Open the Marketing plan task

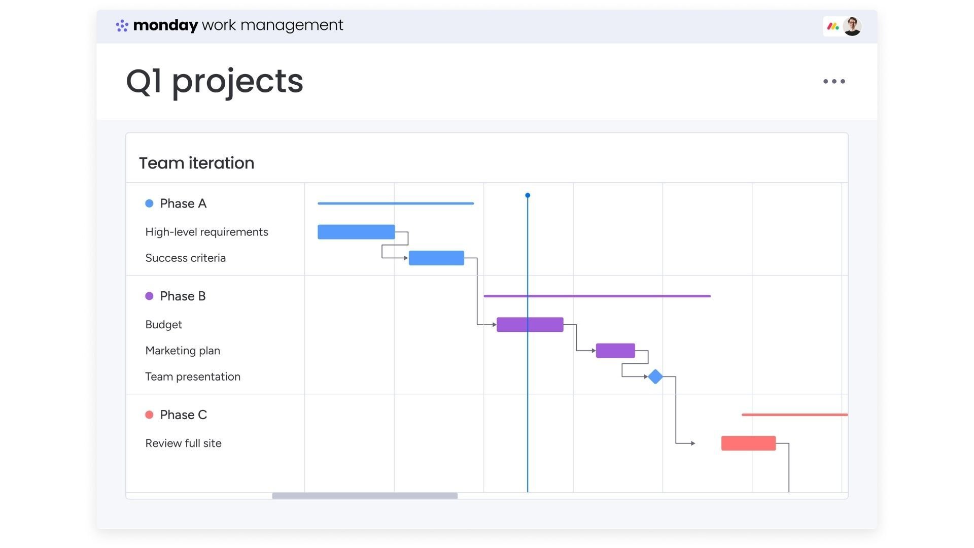(183, 350)
